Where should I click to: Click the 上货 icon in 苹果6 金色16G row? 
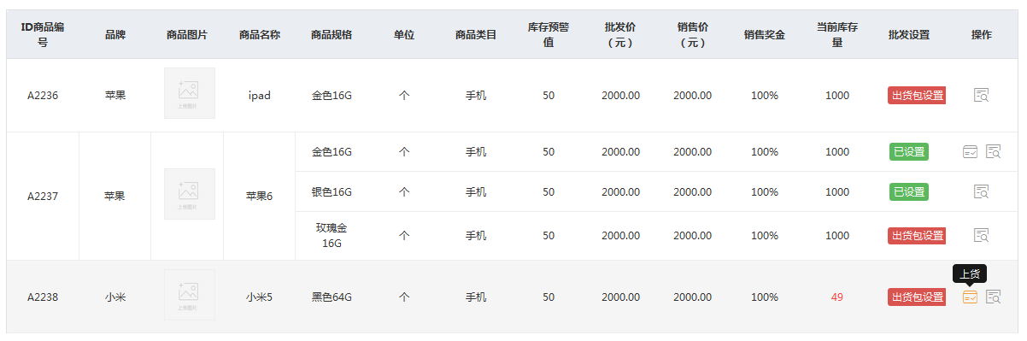coord(970,151)
